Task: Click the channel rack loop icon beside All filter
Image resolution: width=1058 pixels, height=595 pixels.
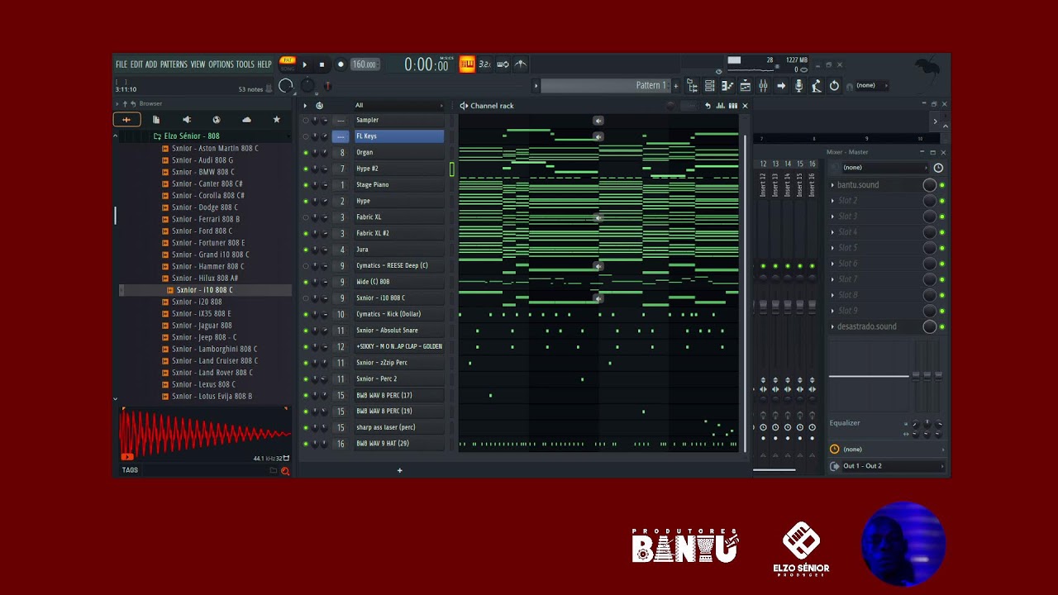Action: [319, 106]
